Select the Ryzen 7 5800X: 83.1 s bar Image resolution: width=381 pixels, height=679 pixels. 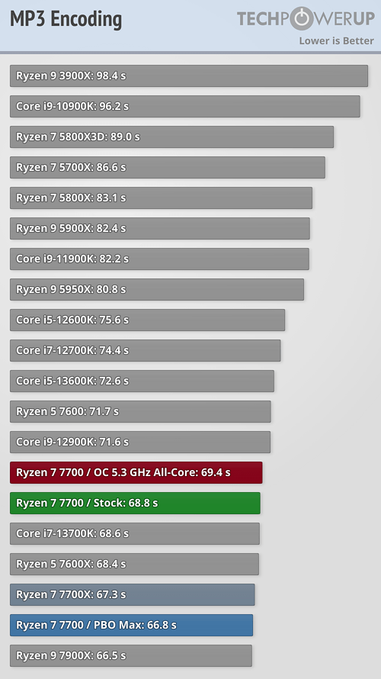pyautogui.click(x=161, y=198)
